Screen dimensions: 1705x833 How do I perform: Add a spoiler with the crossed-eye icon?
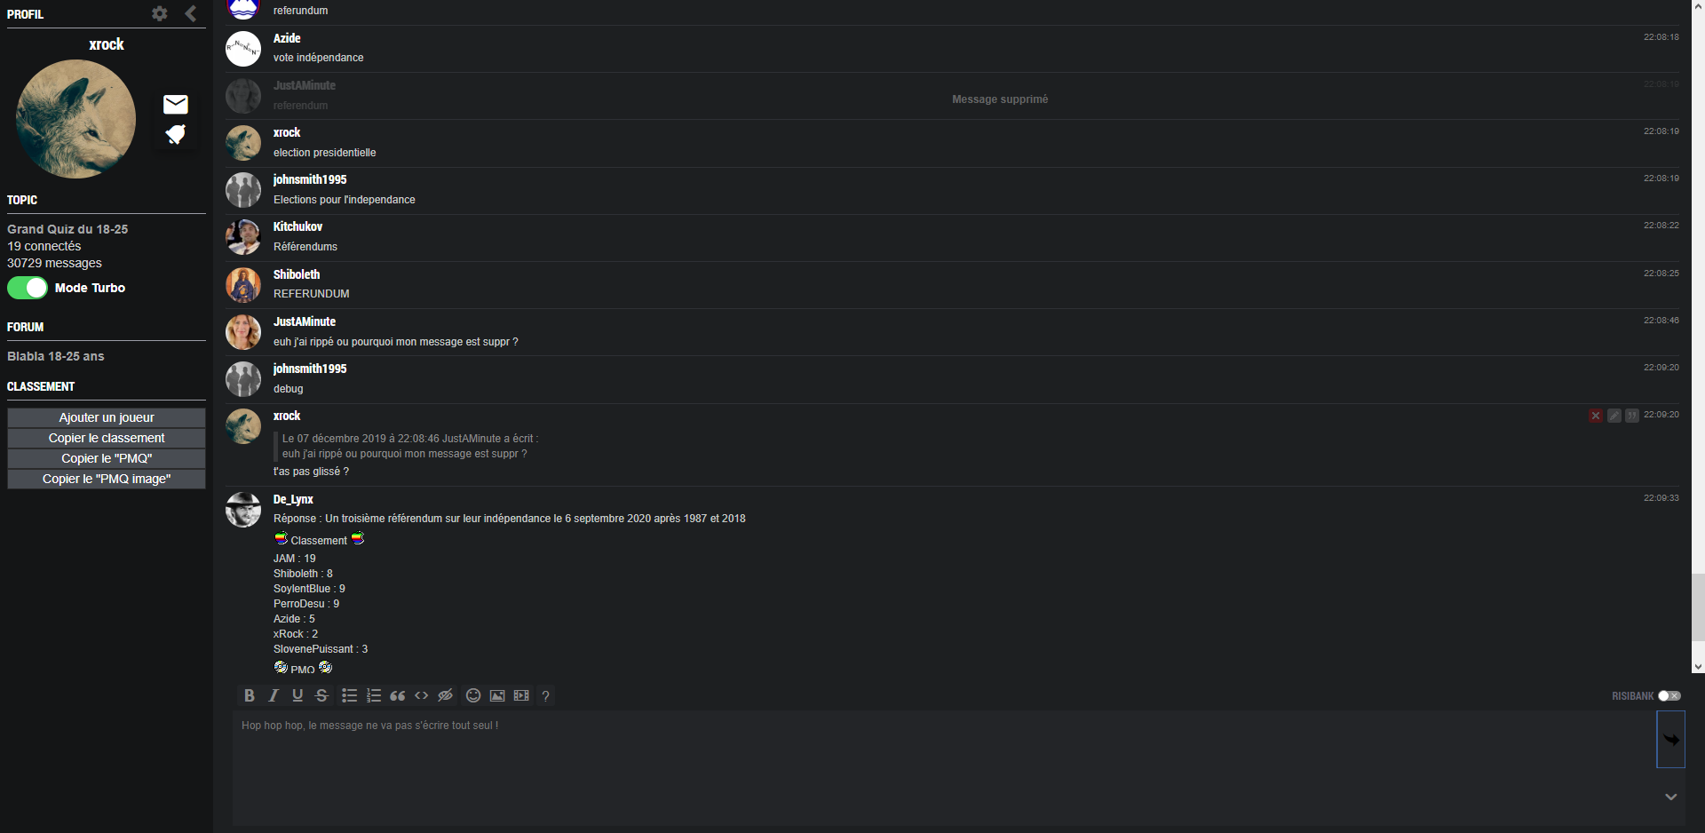coord(446,695)
